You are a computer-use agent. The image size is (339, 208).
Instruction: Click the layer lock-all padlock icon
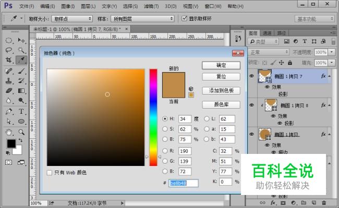(x=290, y=63)
